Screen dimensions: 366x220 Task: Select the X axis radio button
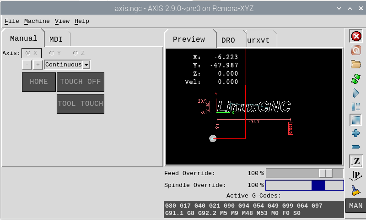point(32,53)
